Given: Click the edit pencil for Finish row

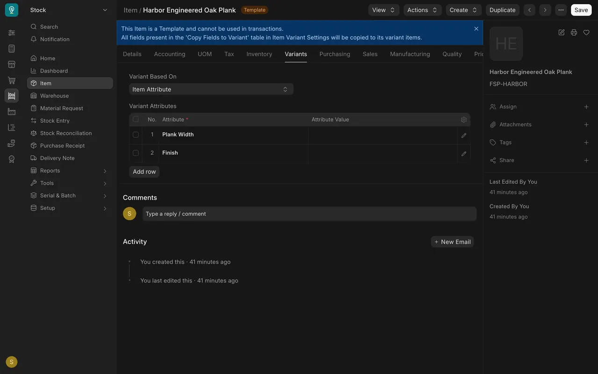Looking at the screenshot, I should click(x=464, y=153).
